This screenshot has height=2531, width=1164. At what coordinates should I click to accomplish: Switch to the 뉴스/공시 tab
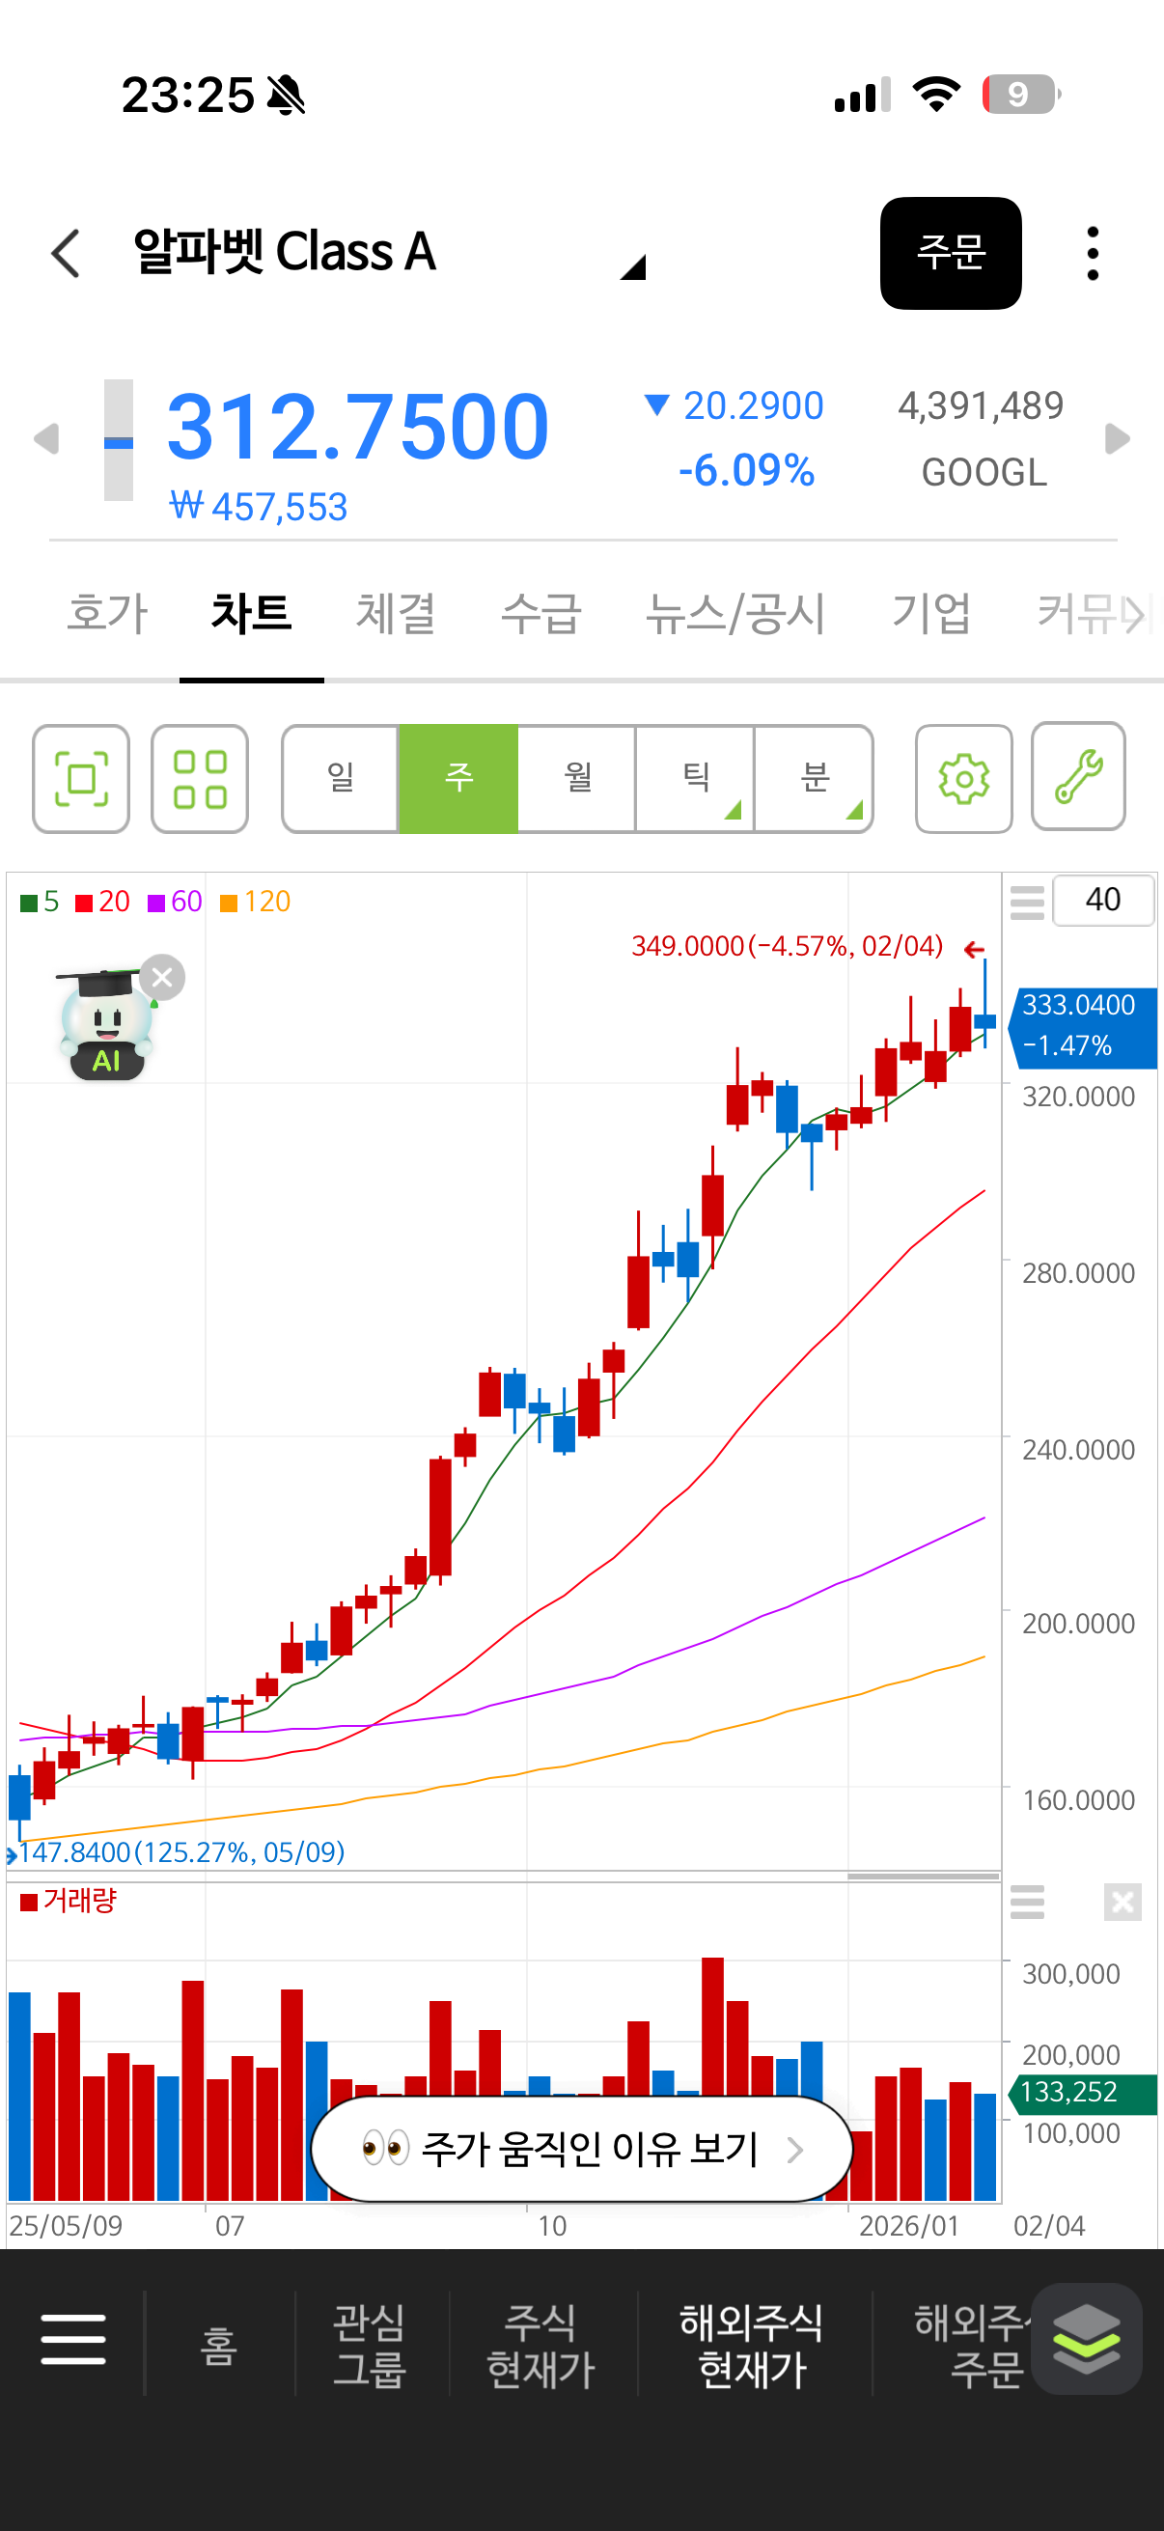734,613
